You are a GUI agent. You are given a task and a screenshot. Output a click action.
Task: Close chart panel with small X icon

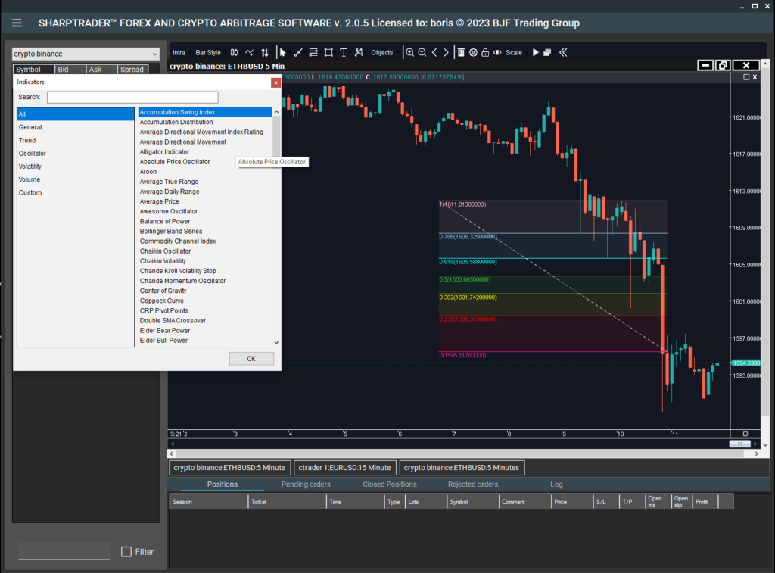pos(755,77)
